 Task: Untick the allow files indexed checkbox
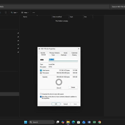(x=41, y=97)
